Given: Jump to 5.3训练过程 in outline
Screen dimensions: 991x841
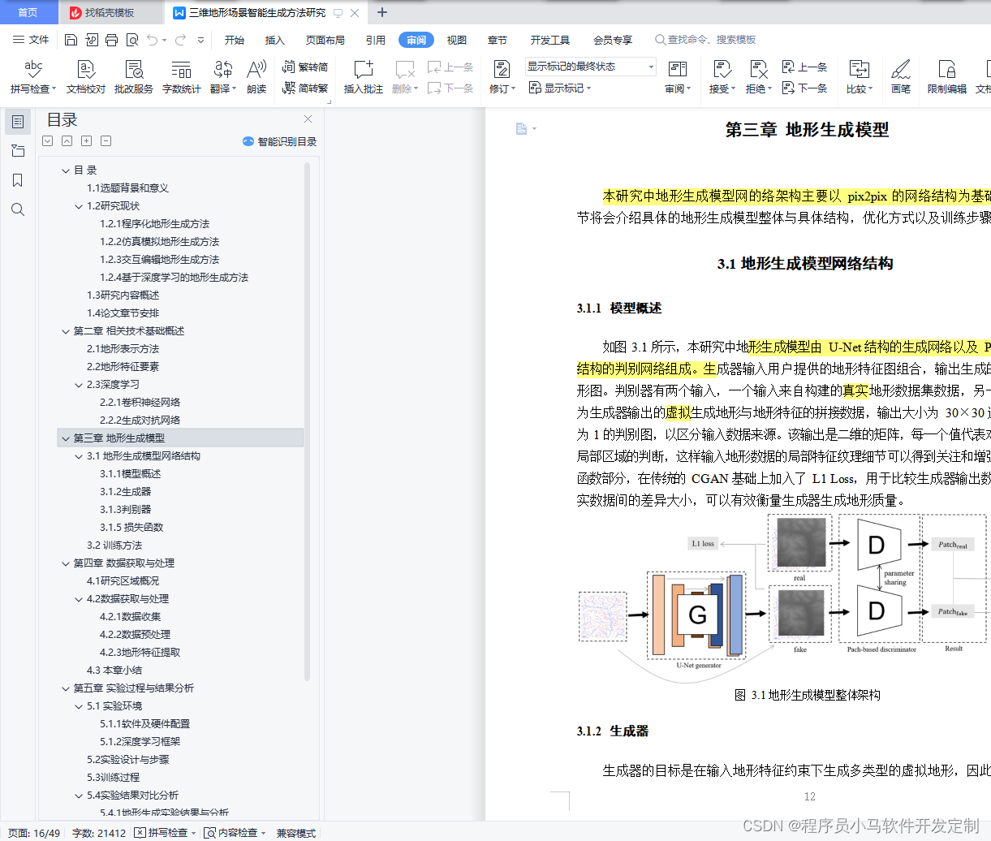Looking at the screenshot, I should 114,778.
